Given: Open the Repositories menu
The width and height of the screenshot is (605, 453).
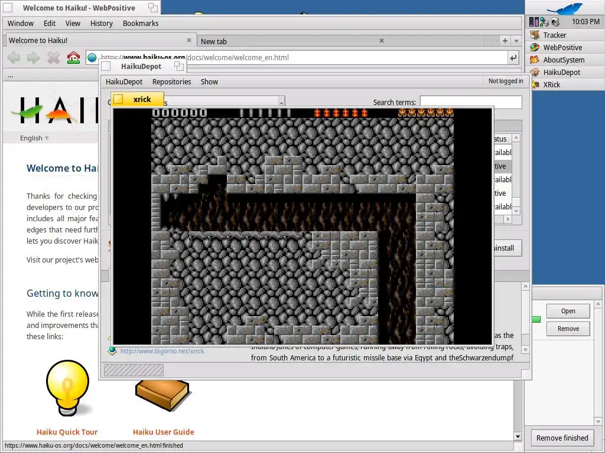Looking at the screenshot, I should point(172,81).
